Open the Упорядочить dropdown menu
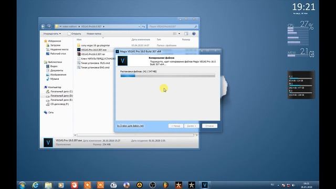This screenshot has height=189, width=336. 52,34
